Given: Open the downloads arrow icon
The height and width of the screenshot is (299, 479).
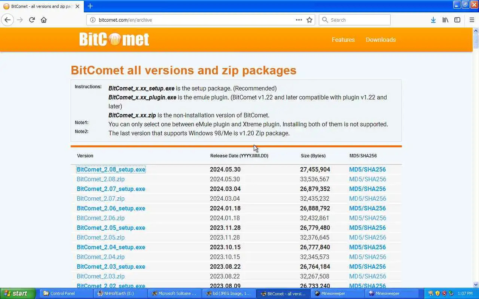Looking at the screenshot, I should click(433, 20).
